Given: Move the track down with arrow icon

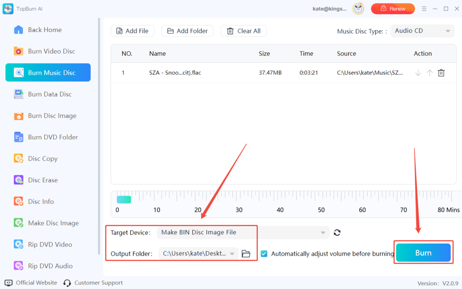Looking at the screenshot, I should [418, 73].
